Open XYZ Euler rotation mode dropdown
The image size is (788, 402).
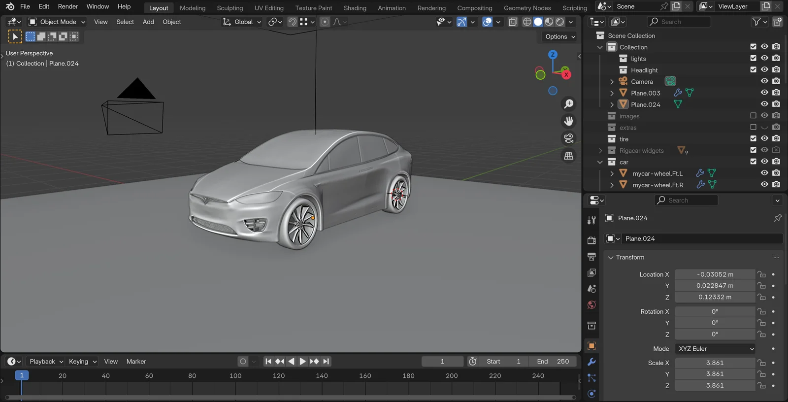(716, 349)
